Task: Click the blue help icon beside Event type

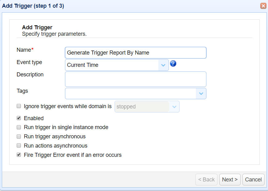Action: [x=173, y=64]
